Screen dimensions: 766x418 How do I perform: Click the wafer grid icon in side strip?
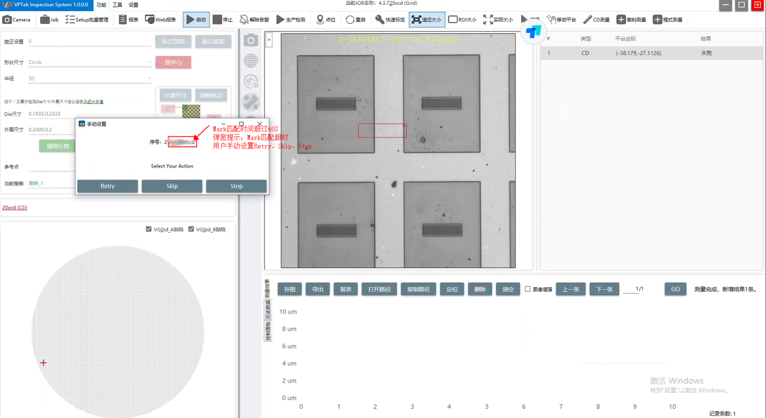click(251, 61)
